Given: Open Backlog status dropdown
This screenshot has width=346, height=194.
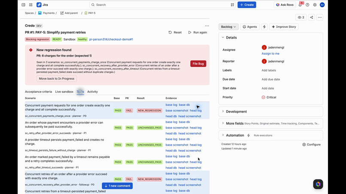Looking at the screenshot, I should click(x=228, y=27).
